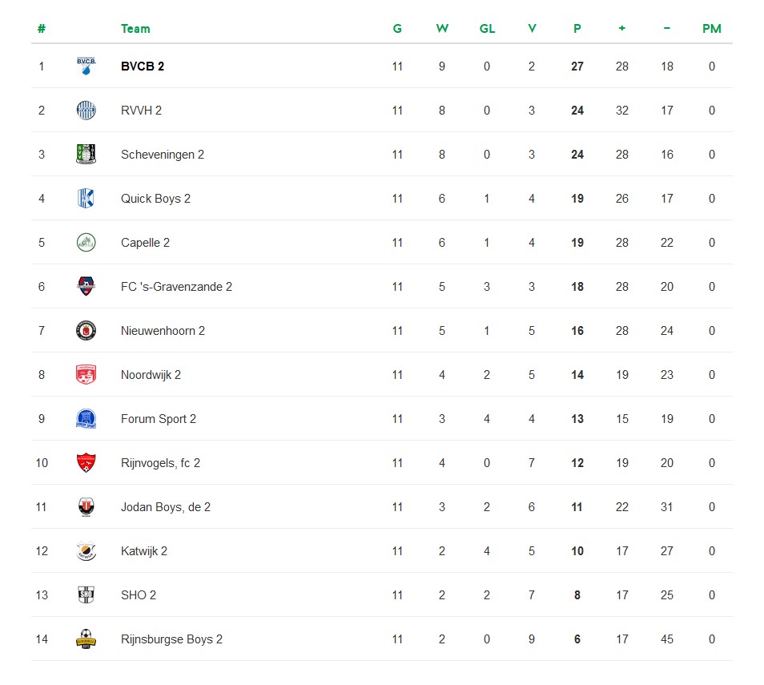Click the Team column header
Image resolution: width=764 pixels, height=685 pixels.
click(135, 29)
